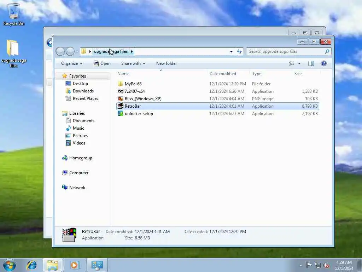Click New folder button

pos(167,63)
